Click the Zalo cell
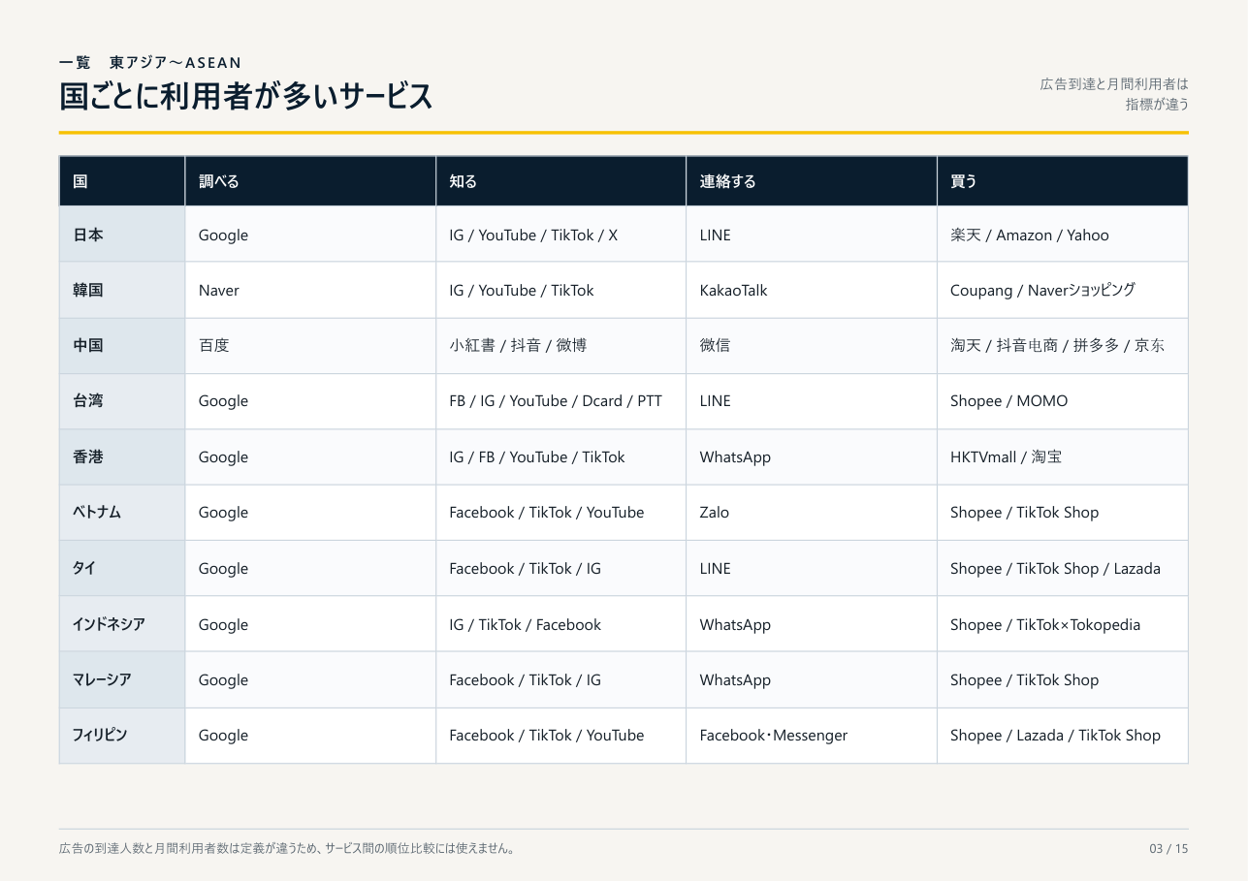Viewport: 1248px width, 881px height. tap(812, 513)
